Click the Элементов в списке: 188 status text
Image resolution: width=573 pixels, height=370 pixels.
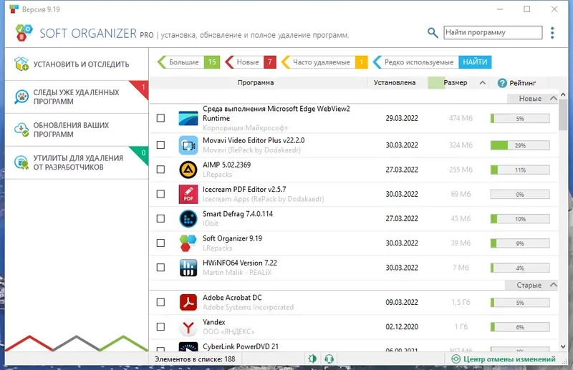coord(195,359)
